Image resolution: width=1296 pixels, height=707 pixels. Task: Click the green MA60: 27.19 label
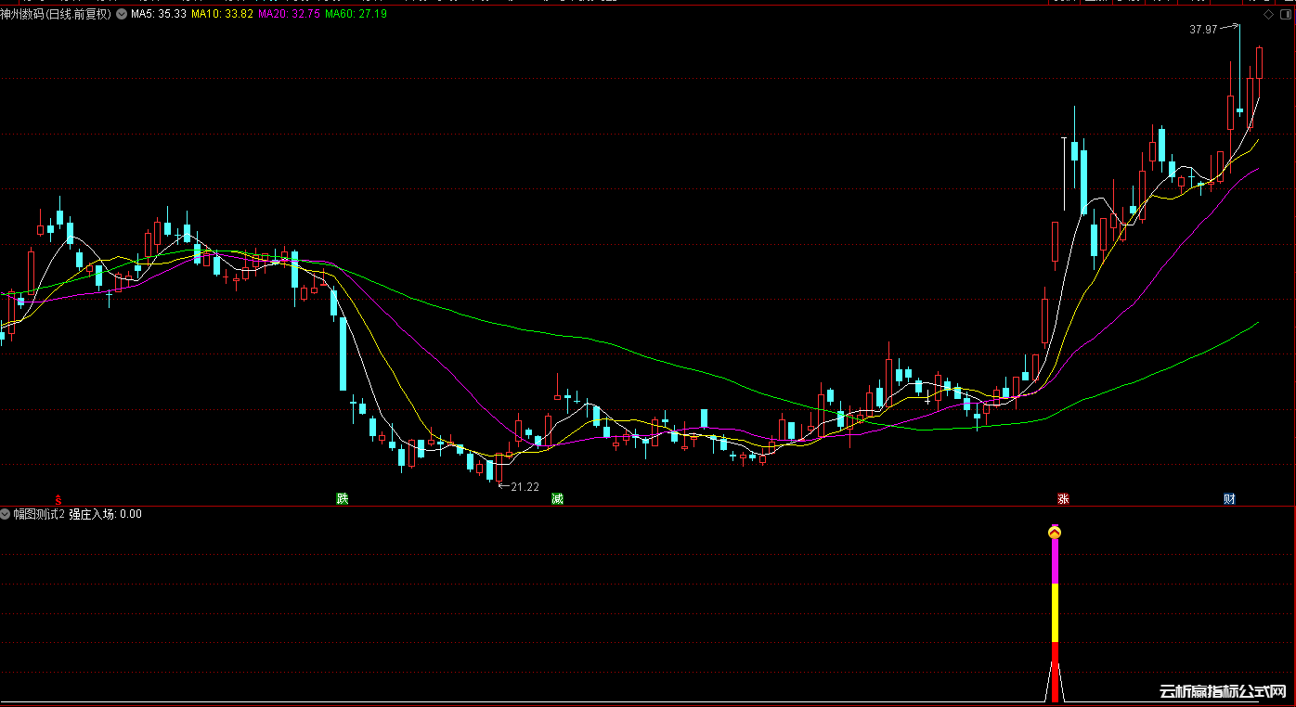tap(356, 15)
